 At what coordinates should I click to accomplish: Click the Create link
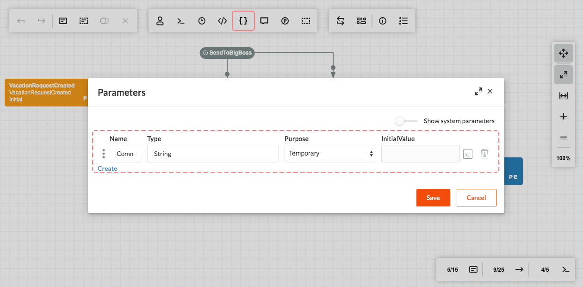107,168
